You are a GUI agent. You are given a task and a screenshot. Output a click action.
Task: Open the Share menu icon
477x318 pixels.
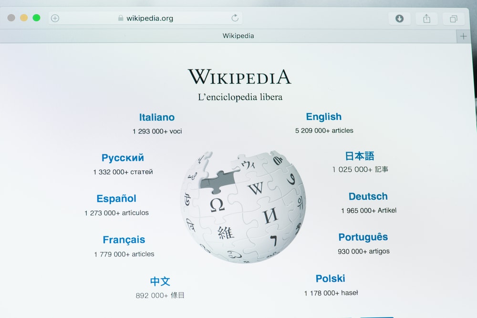click(x=426, y=19)
